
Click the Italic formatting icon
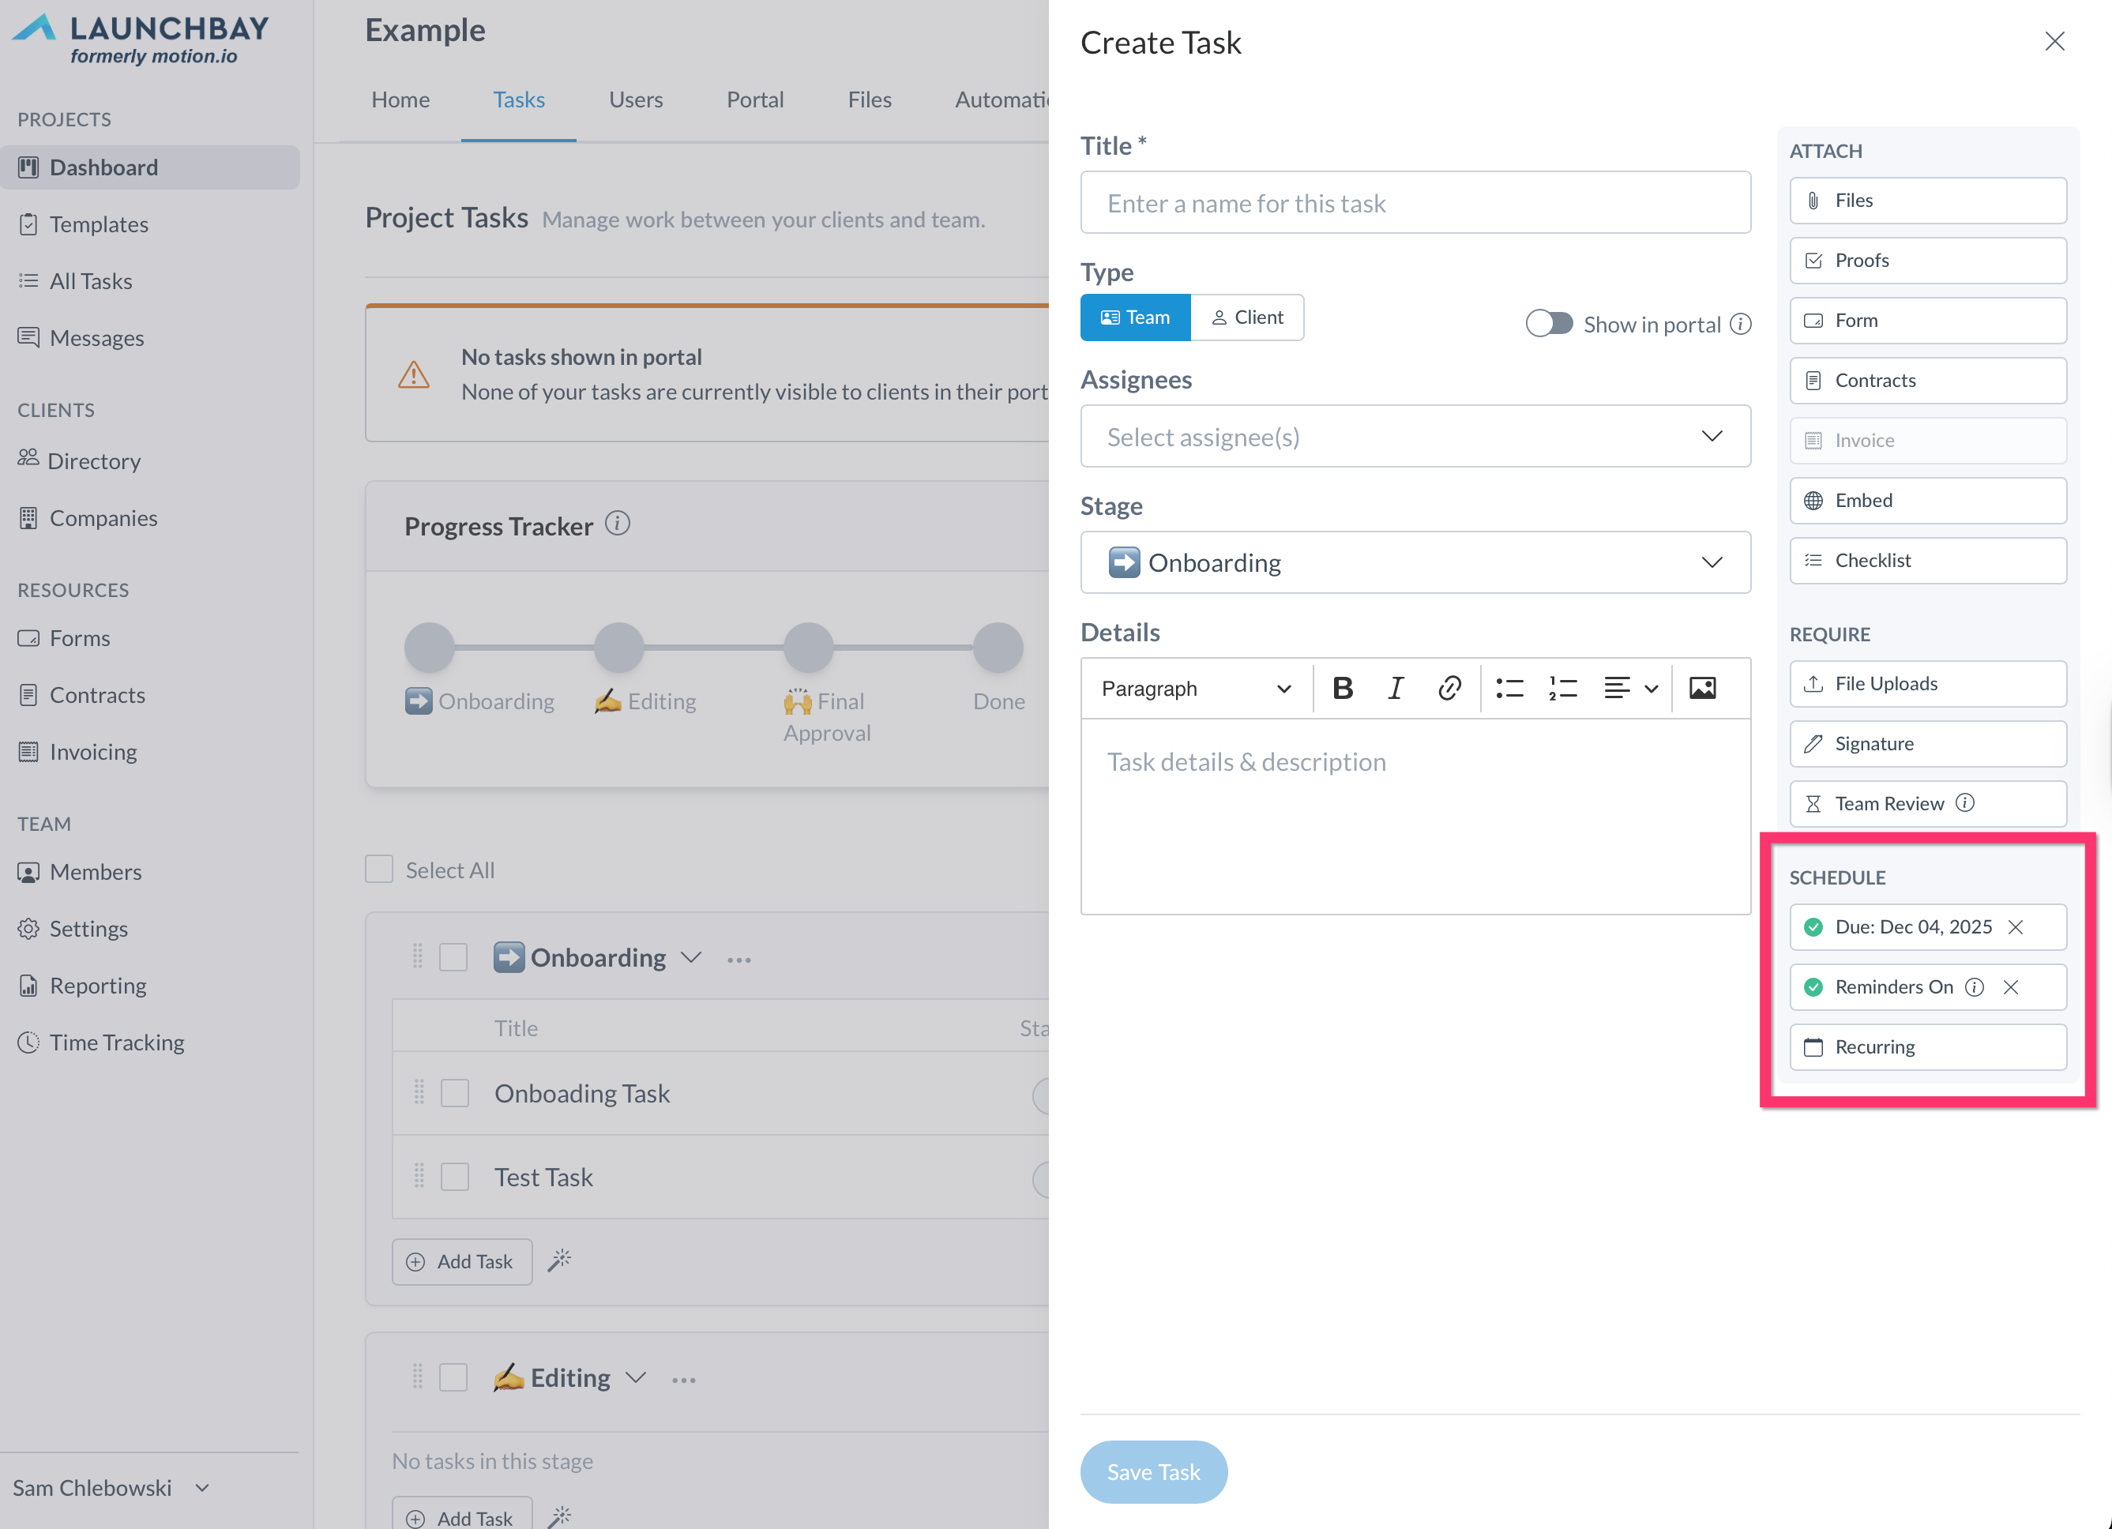1394,688
